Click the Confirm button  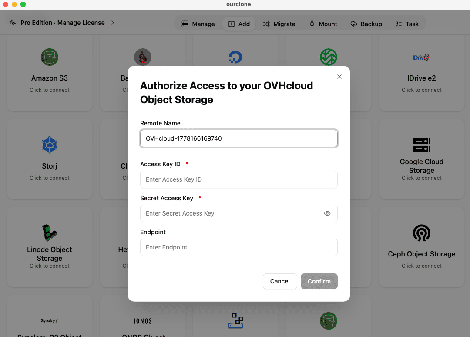(x=319, y=281)
